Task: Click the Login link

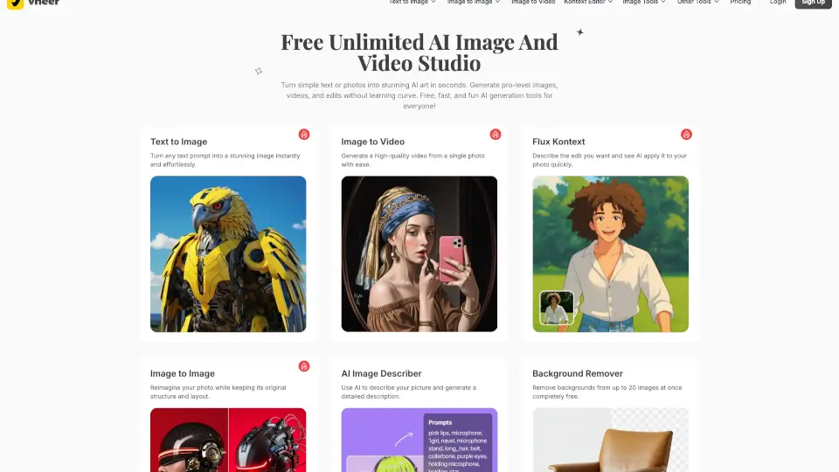Action: pyautogui.click(x=778, y=3)
